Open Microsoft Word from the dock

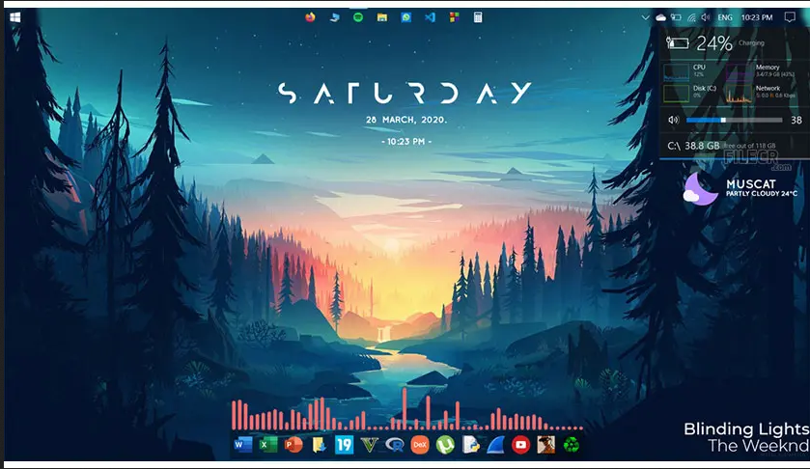(242, 445)
